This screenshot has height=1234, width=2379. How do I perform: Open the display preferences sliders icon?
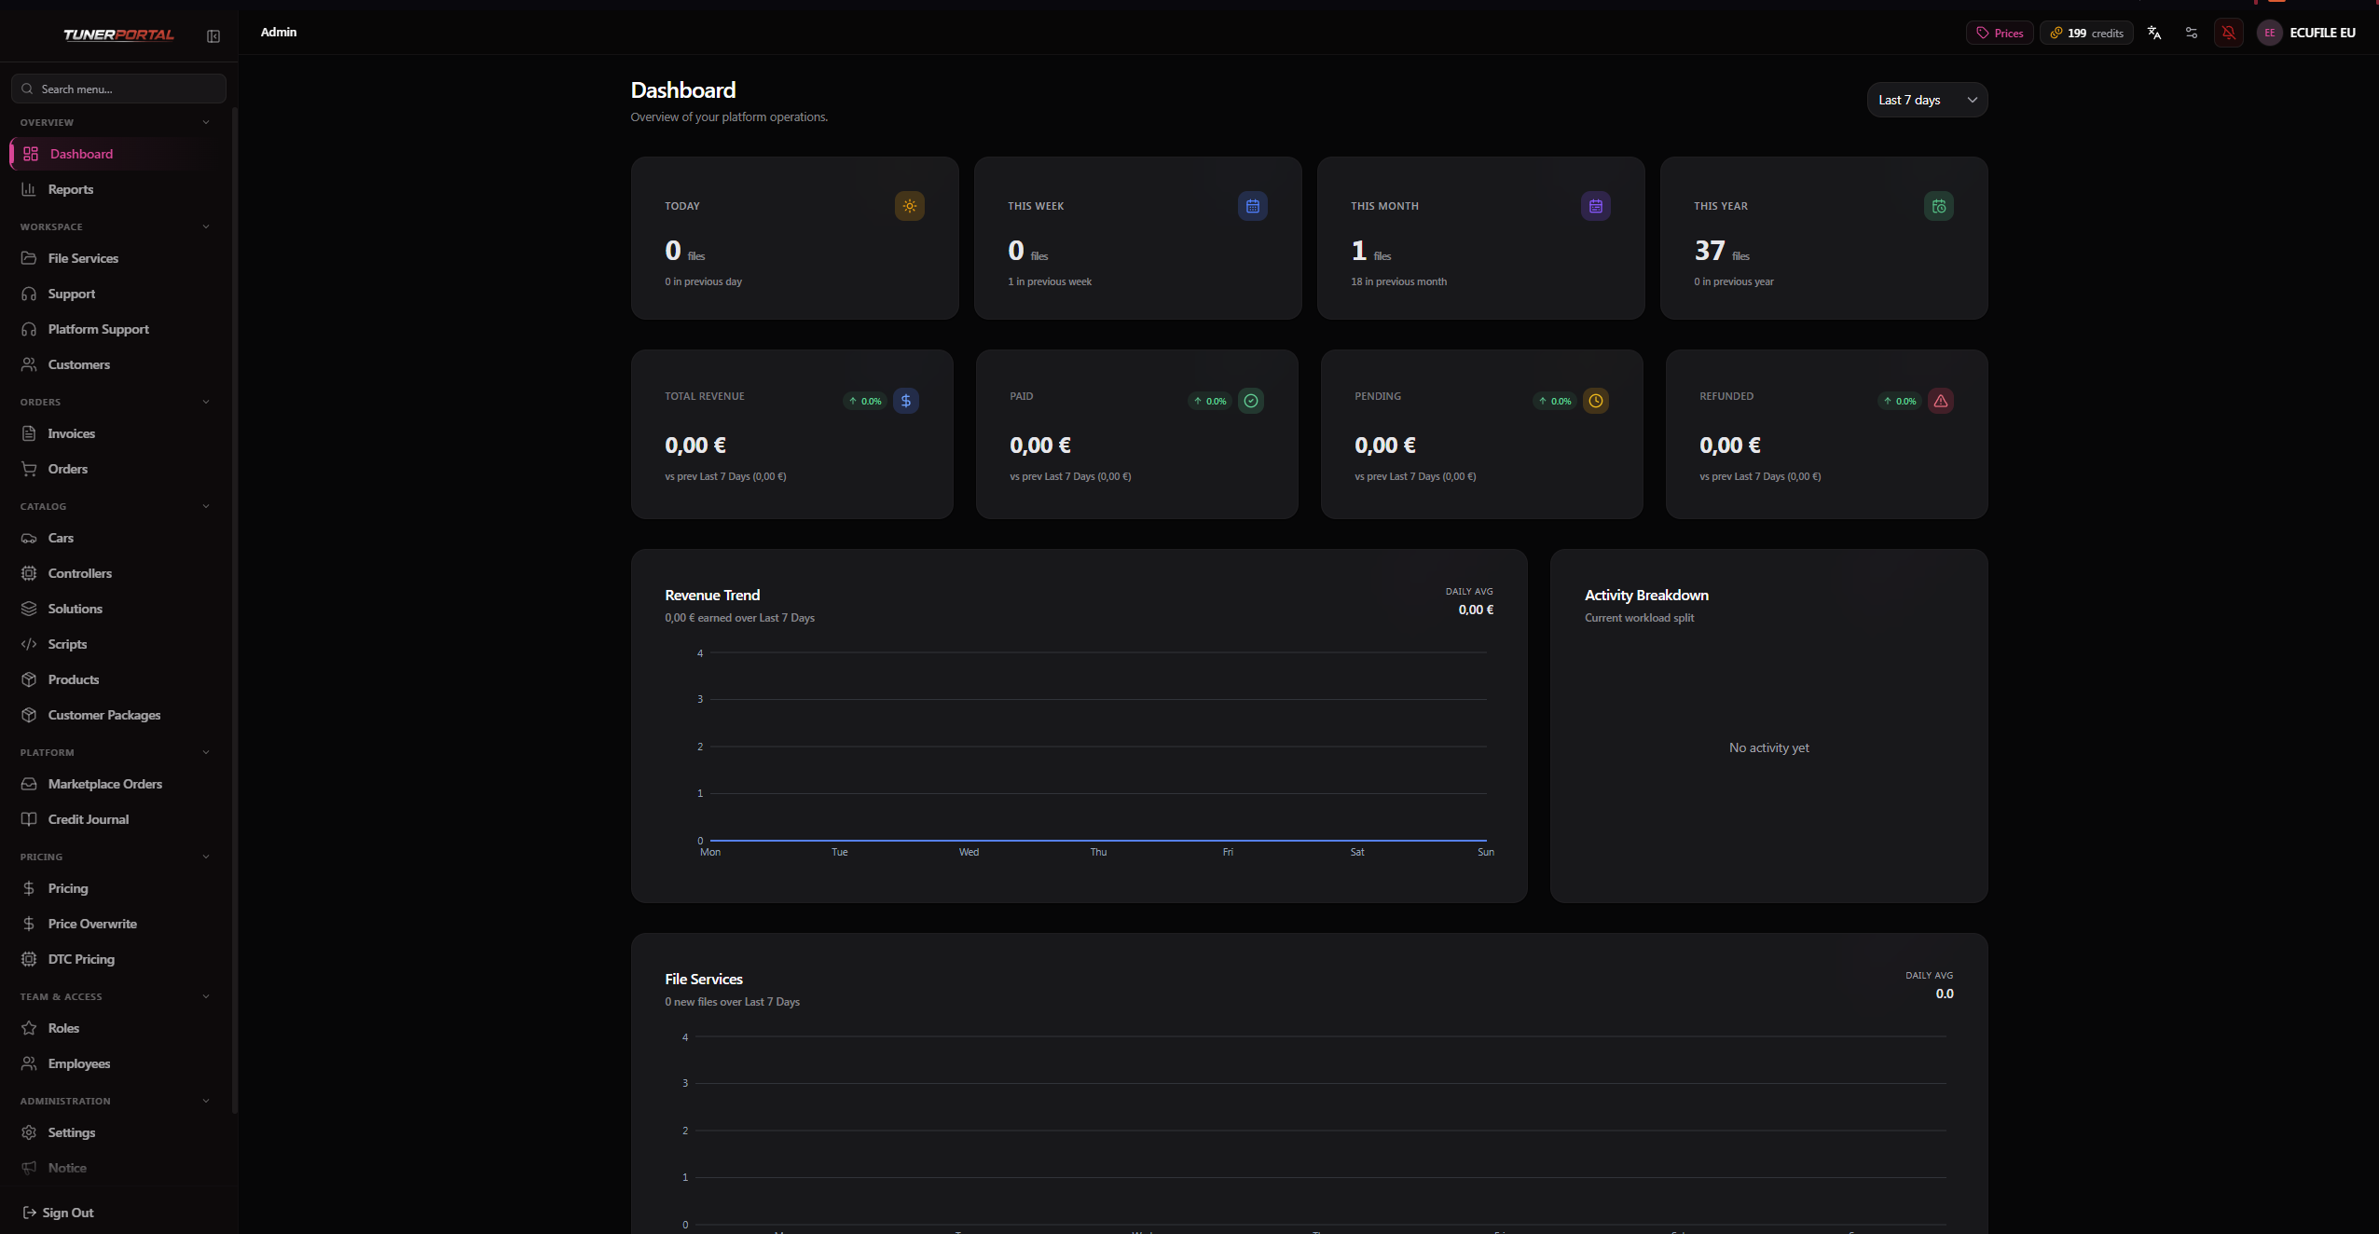(x=2192, y=33)
